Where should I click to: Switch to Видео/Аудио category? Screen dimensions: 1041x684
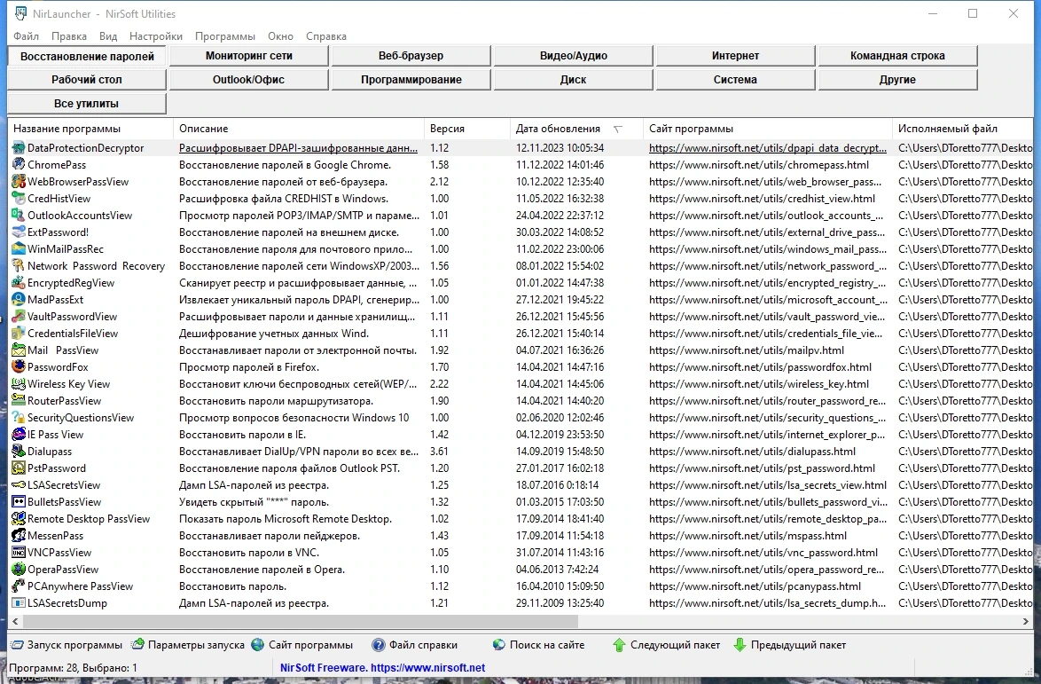[573, 56]
